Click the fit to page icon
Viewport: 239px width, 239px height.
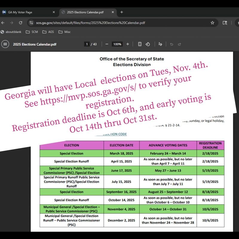pyautogui.click(x=140, y=44)
